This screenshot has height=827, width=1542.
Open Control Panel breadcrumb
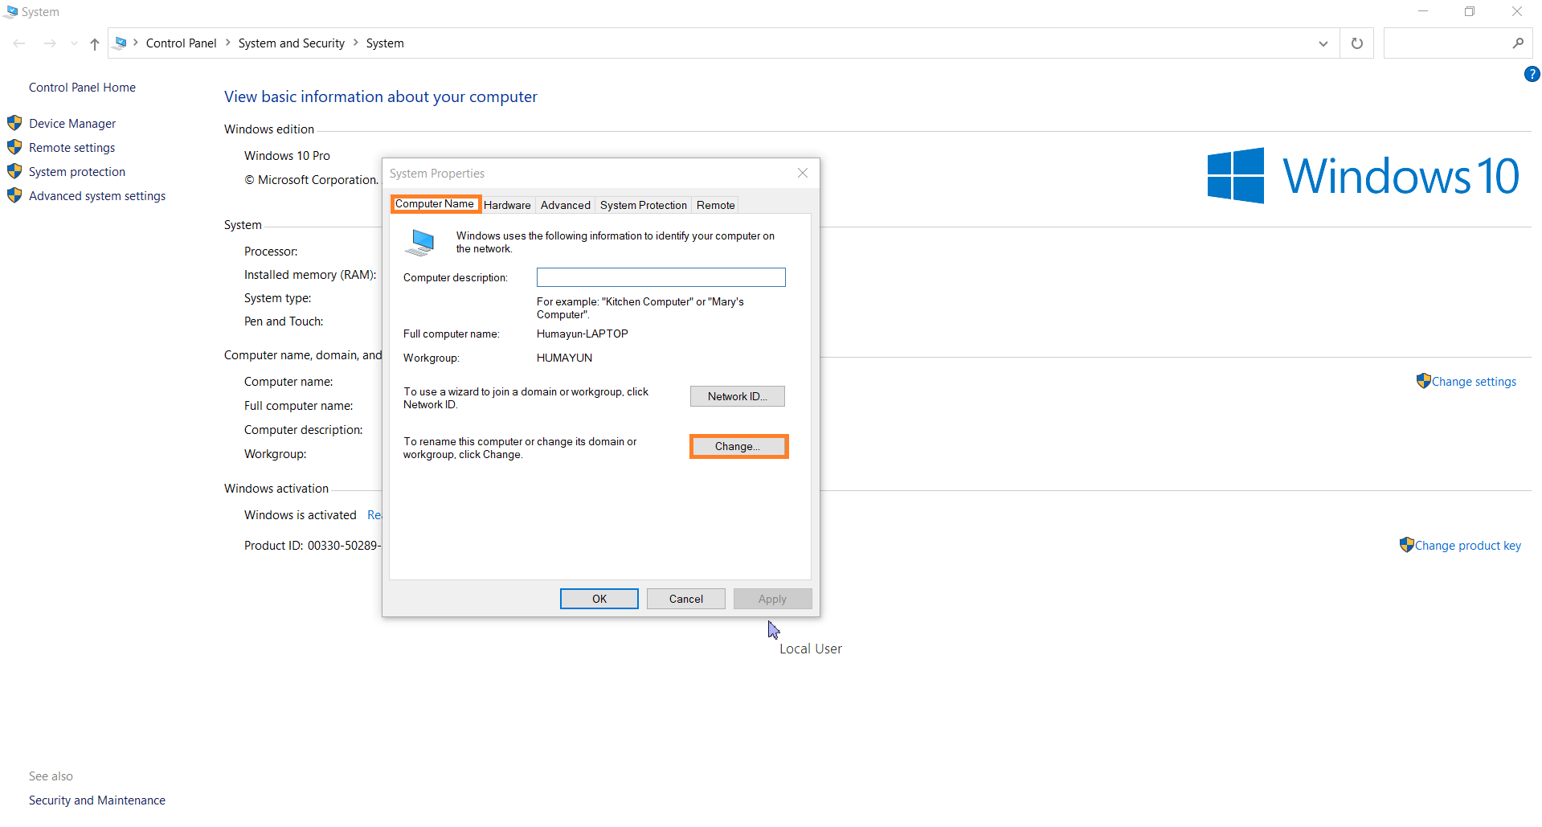pos(181,43)
